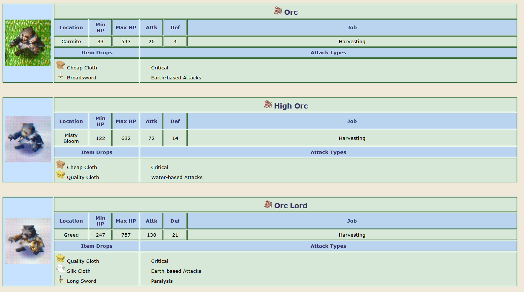The height and width of the screenshot is (292, 524).
Task: Click the "Location" header in the Orc table
Action: (x=71, y=27)
